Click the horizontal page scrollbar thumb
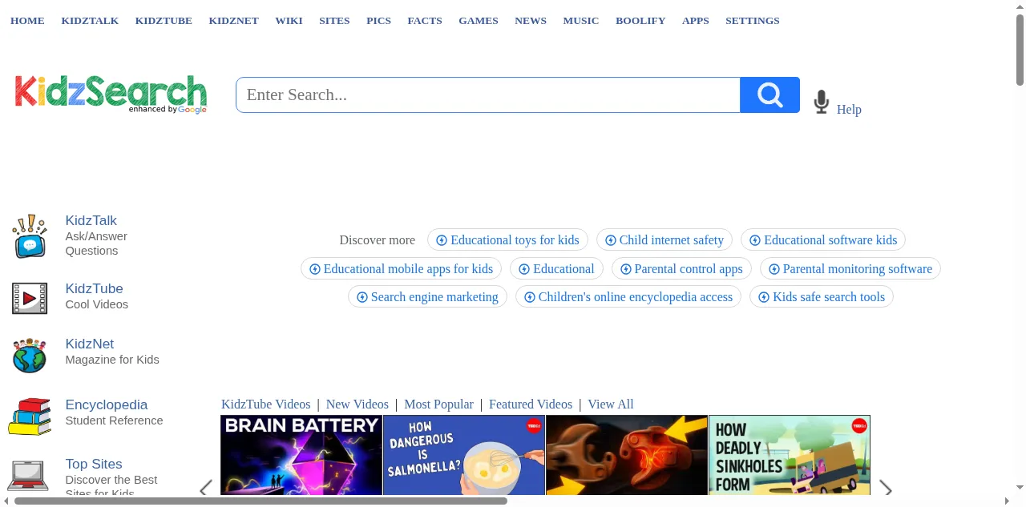The image size is (1026, 507). pyautogui.click(x=261, y=501)
